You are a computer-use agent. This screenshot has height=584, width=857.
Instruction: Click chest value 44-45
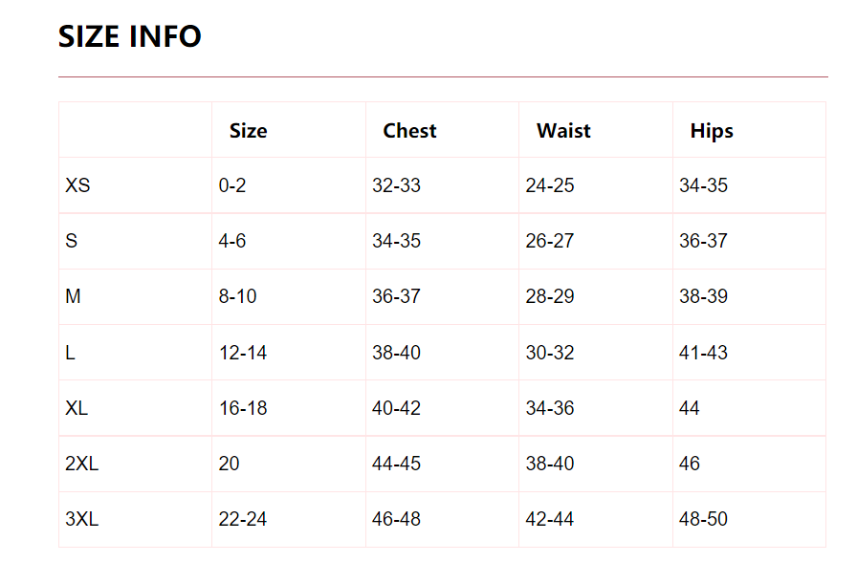[x=396, y=464]
